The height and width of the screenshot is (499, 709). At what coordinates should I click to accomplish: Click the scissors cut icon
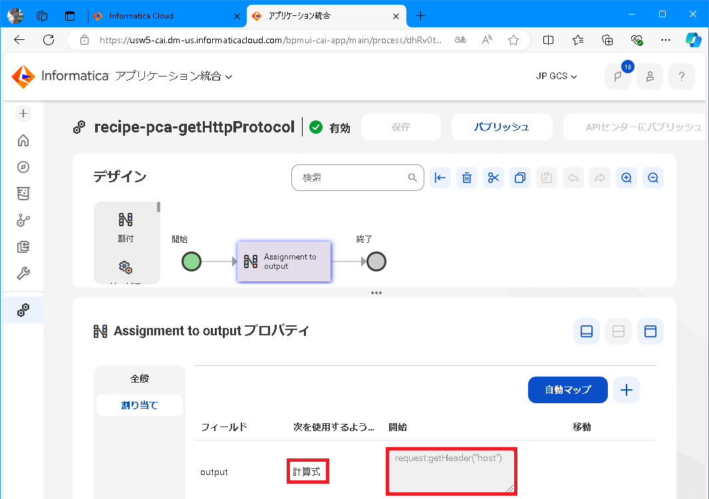(x=494, y=178)
